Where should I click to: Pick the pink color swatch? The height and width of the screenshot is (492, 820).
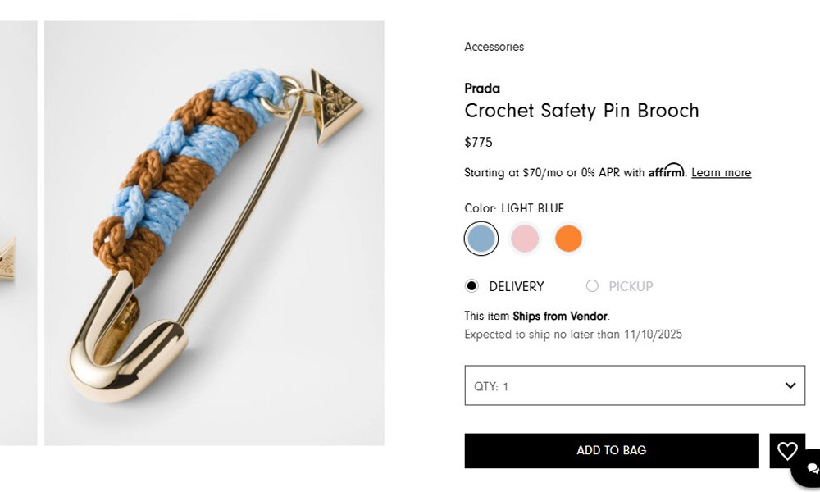525,239
